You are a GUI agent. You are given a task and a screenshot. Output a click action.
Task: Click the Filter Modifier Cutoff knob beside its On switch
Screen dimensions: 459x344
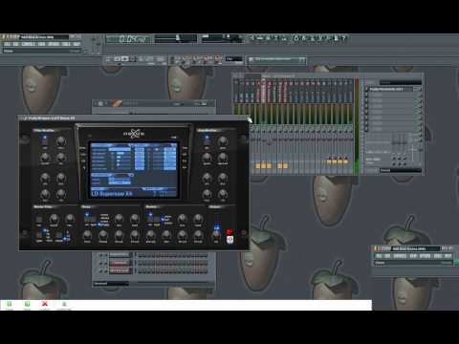[60, 141]
